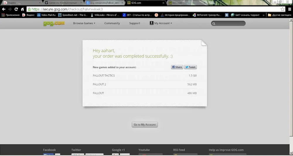The image size is (293, 156).
Task: Click the orange circular bookmark icon
Action: [156, 15]
